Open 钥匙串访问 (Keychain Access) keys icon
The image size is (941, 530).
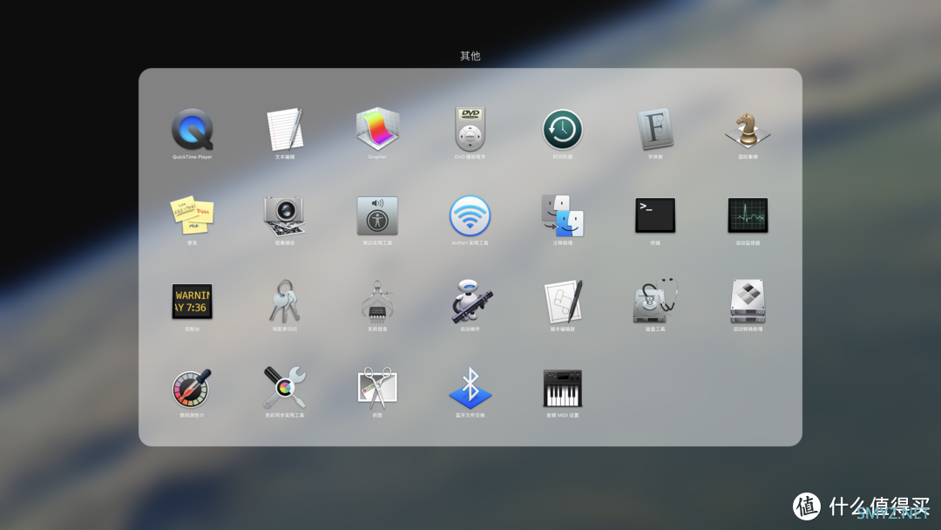tap(285, 302)
